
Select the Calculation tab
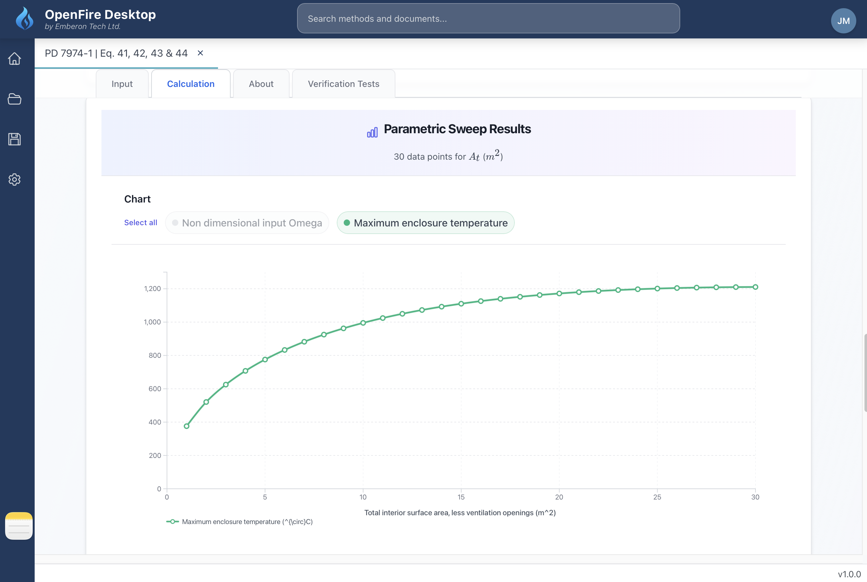(191, 84)
